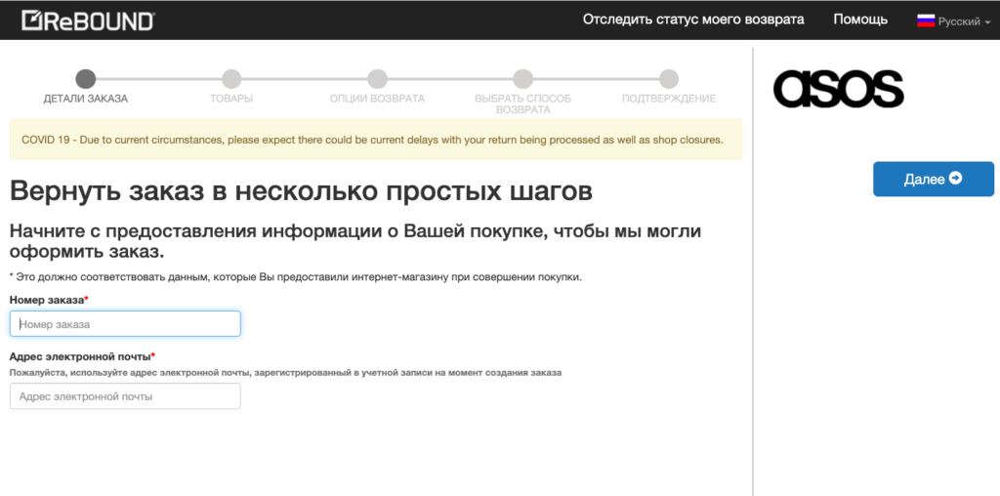
Task: Open the Помощь help link
Action: coord(860,20)
